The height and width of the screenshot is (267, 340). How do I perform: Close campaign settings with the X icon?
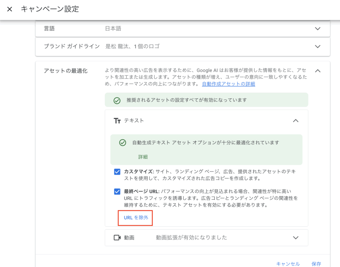tap(10, 9)
